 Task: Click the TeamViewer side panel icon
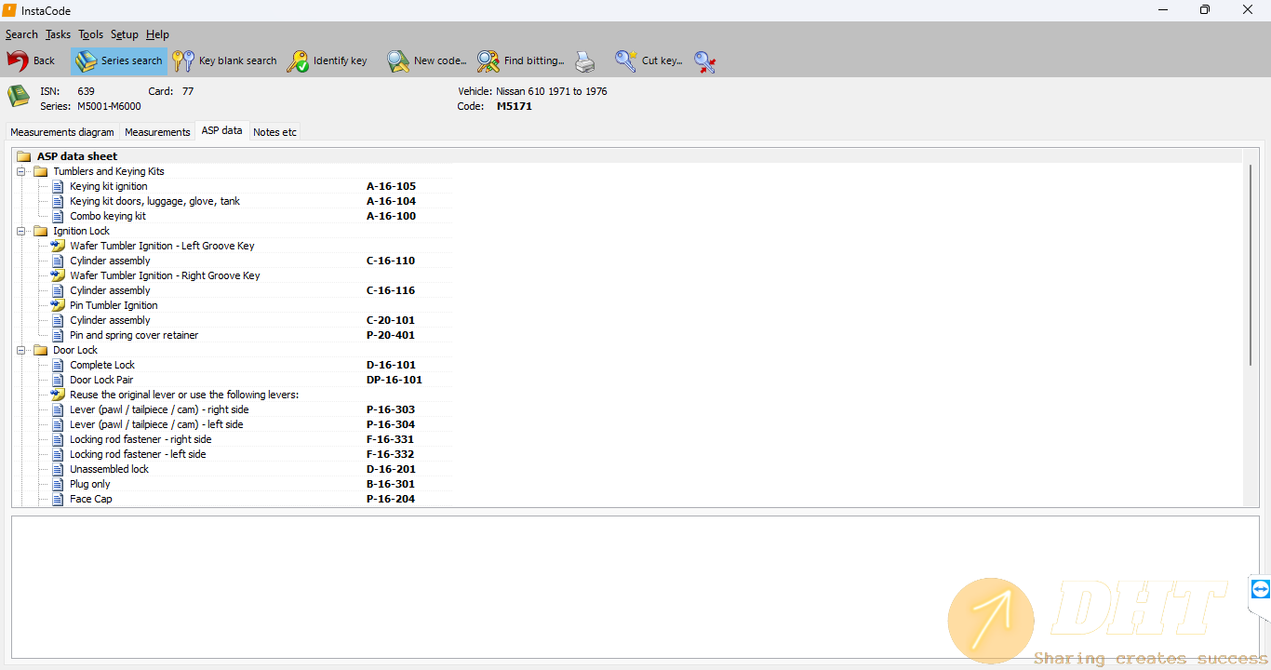1260,589
